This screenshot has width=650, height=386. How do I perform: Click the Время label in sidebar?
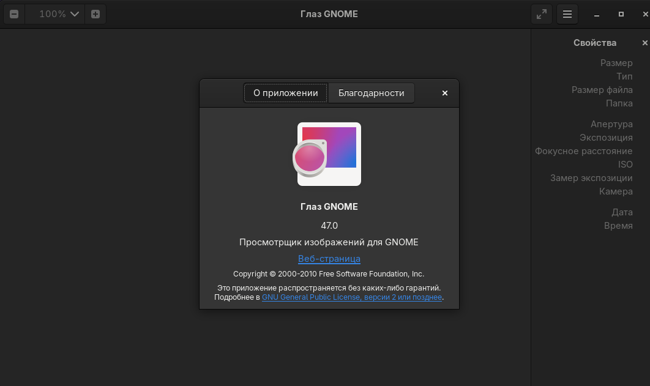(x=618, y=226)
